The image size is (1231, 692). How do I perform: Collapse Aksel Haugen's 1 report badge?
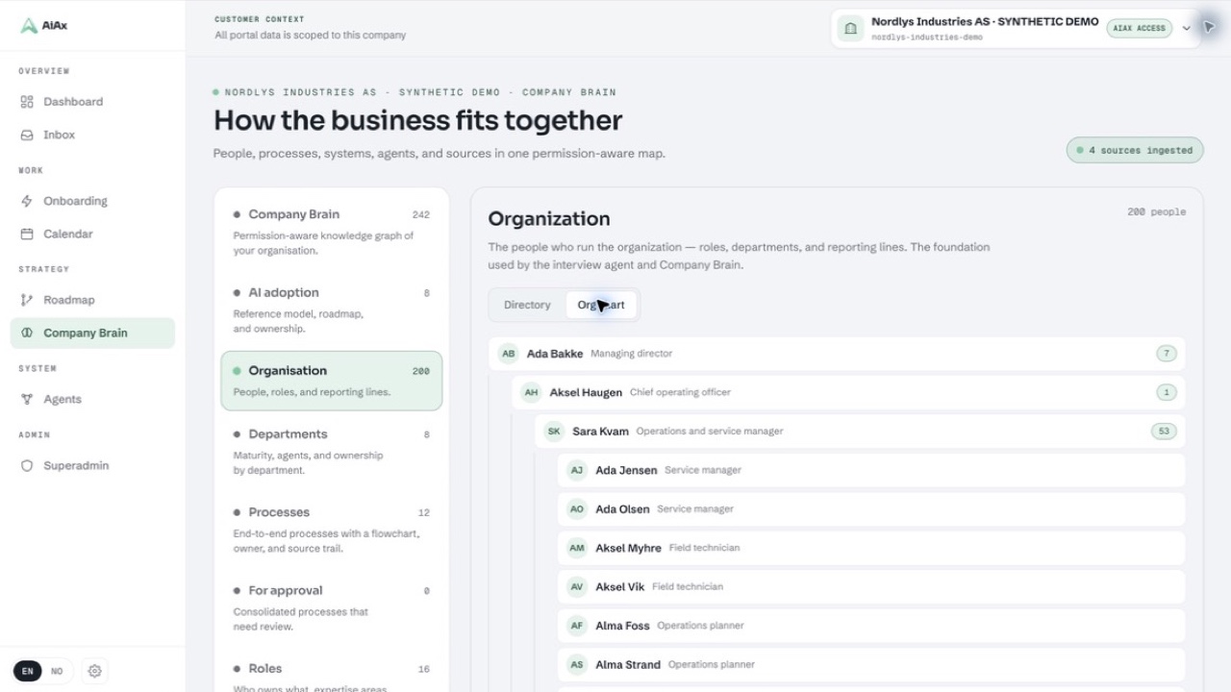[x=1167, y=392]
